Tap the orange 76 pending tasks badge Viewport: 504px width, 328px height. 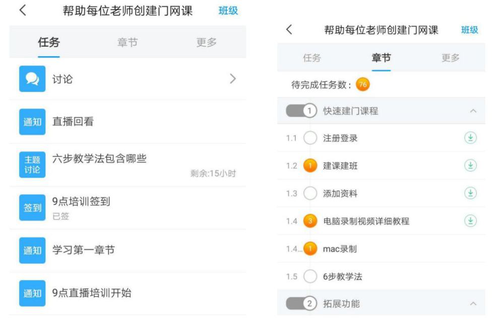tap(362, 85)
